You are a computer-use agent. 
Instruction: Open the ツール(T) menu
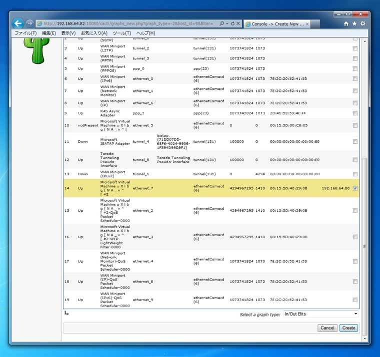[x=121, y=33]
